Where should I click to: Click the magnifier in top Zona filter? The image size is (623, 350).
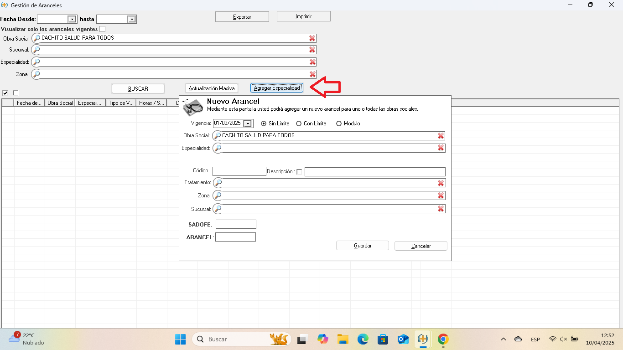click(x=36, y=74)
